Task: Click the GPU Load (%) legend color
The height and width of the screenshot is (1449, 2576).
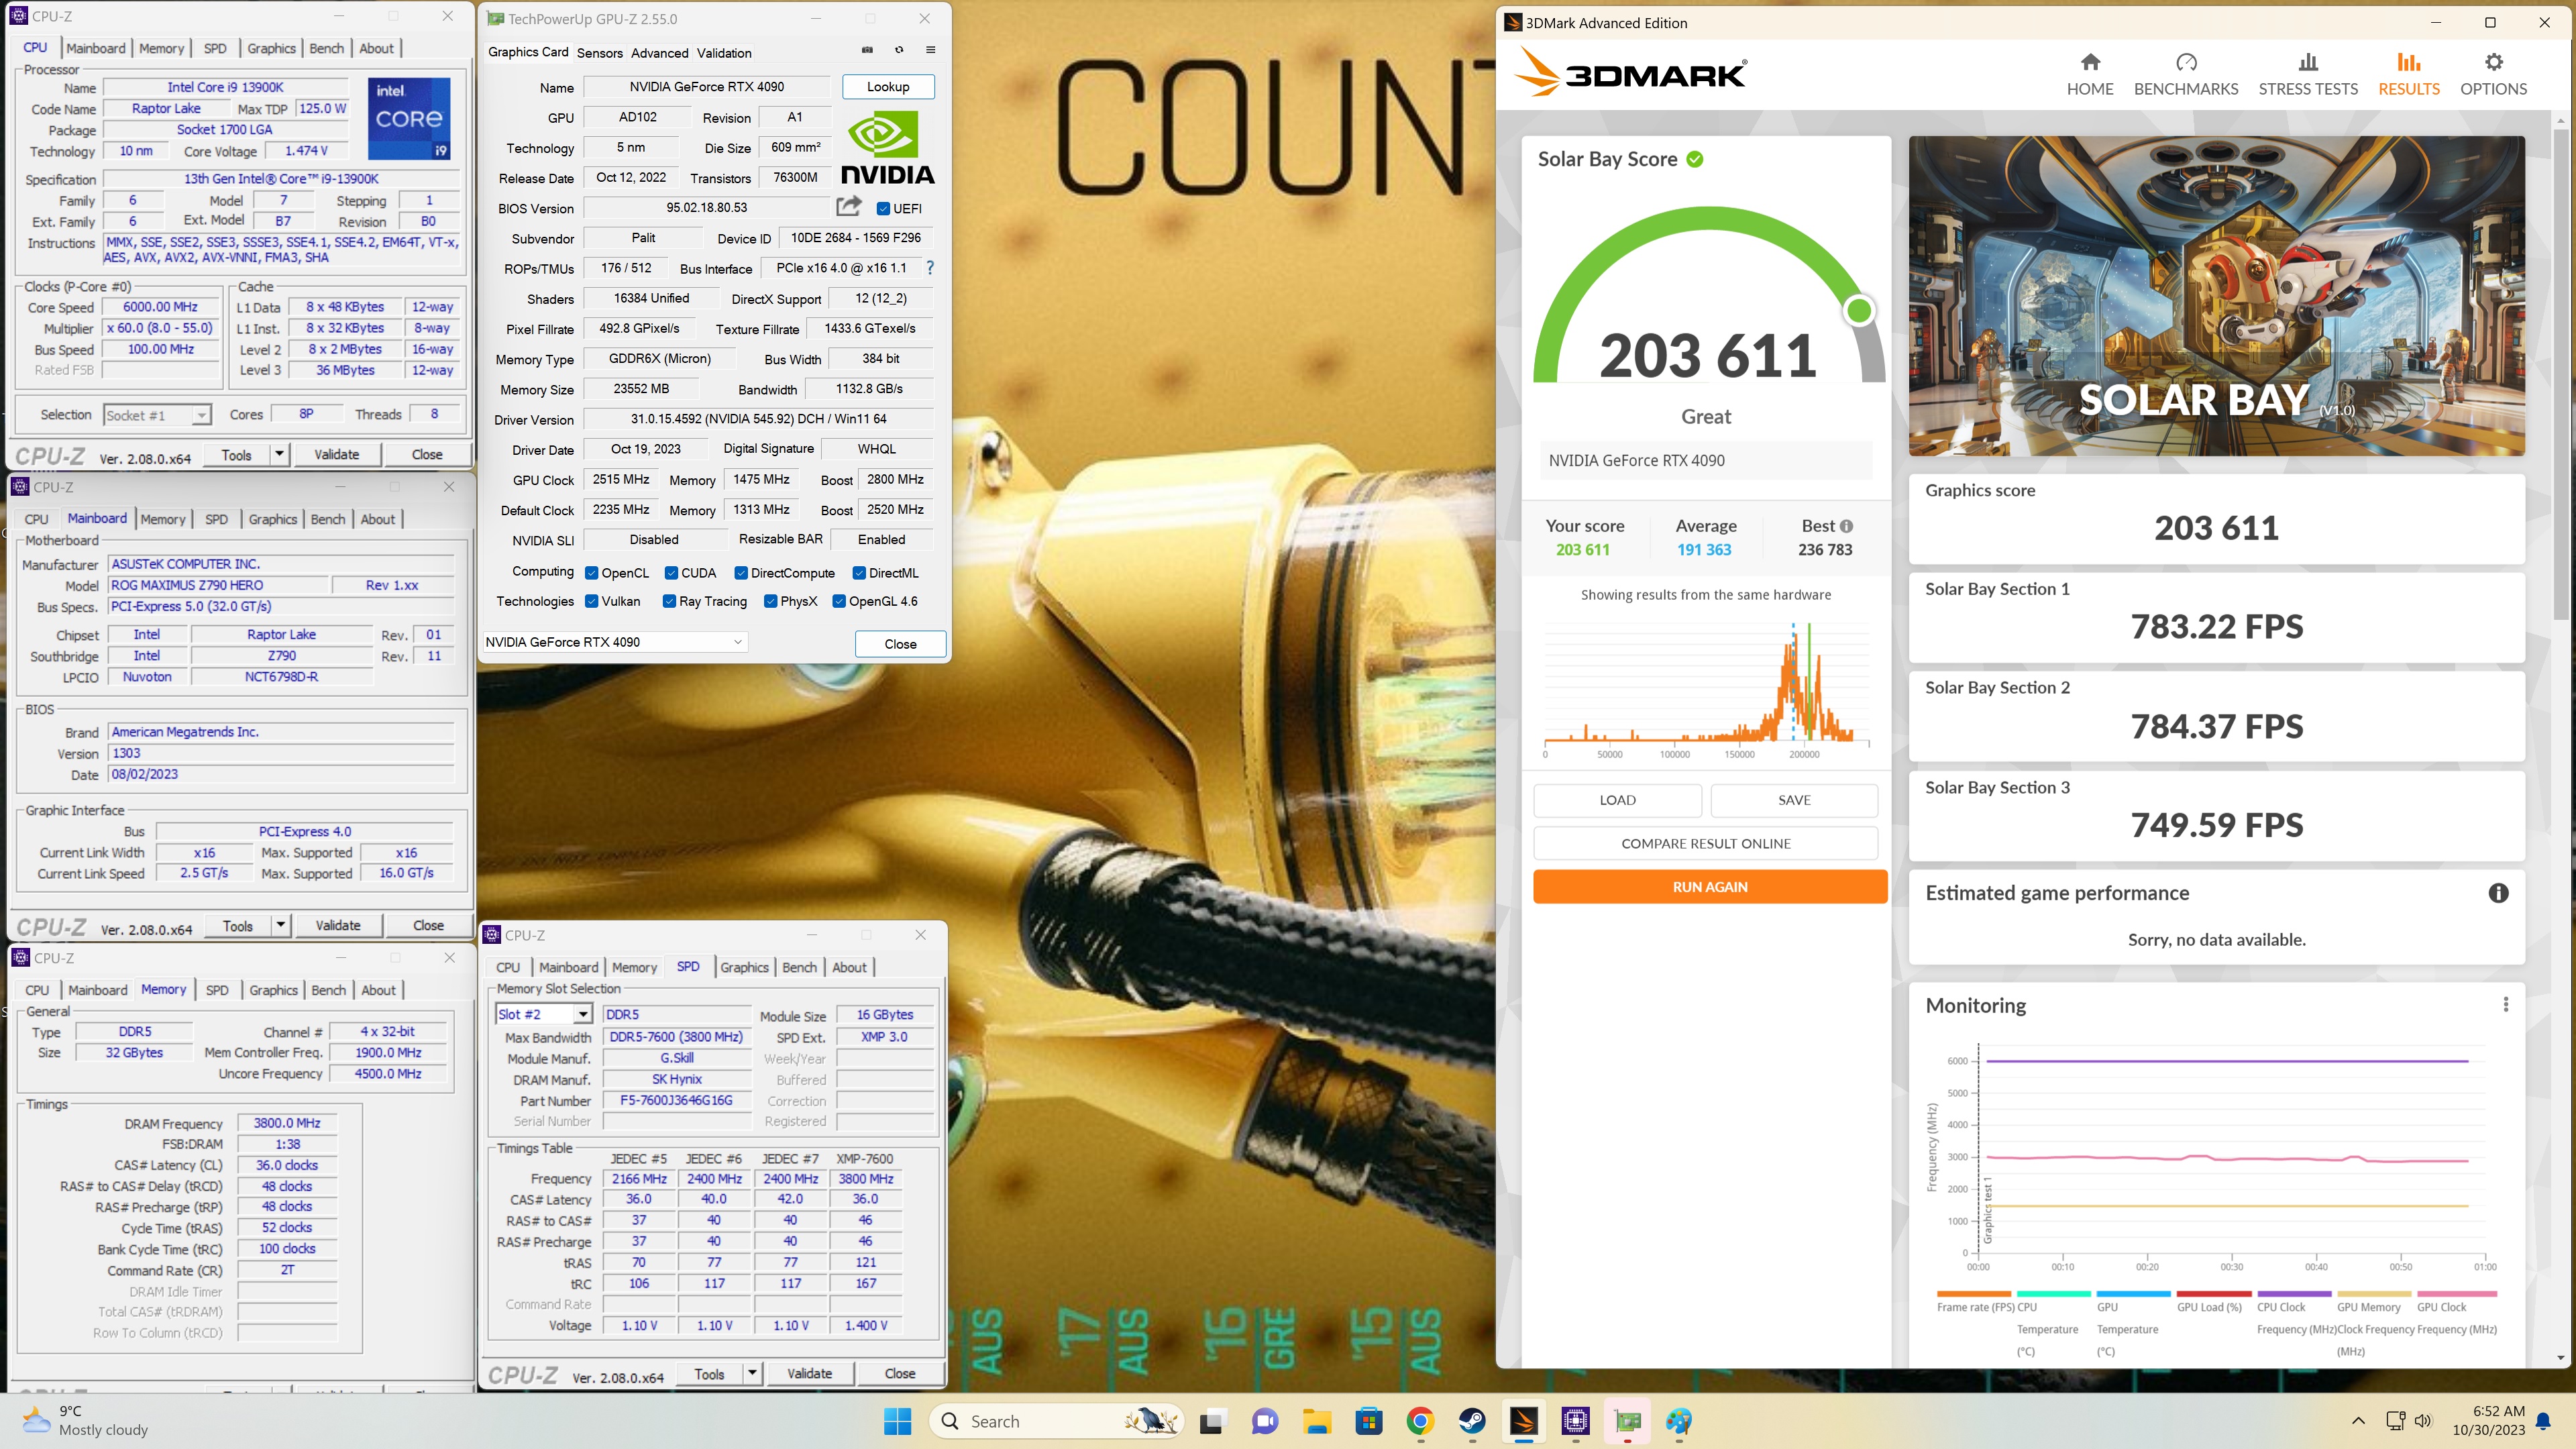Action: [x=2213, y=1294]
